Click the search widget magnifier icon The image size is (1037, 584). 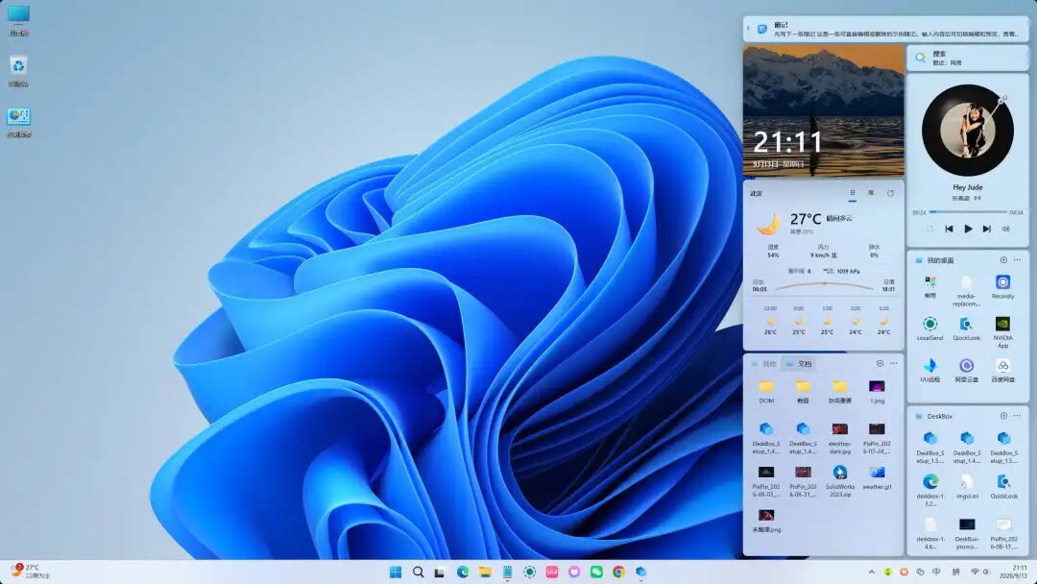[920, 59]
